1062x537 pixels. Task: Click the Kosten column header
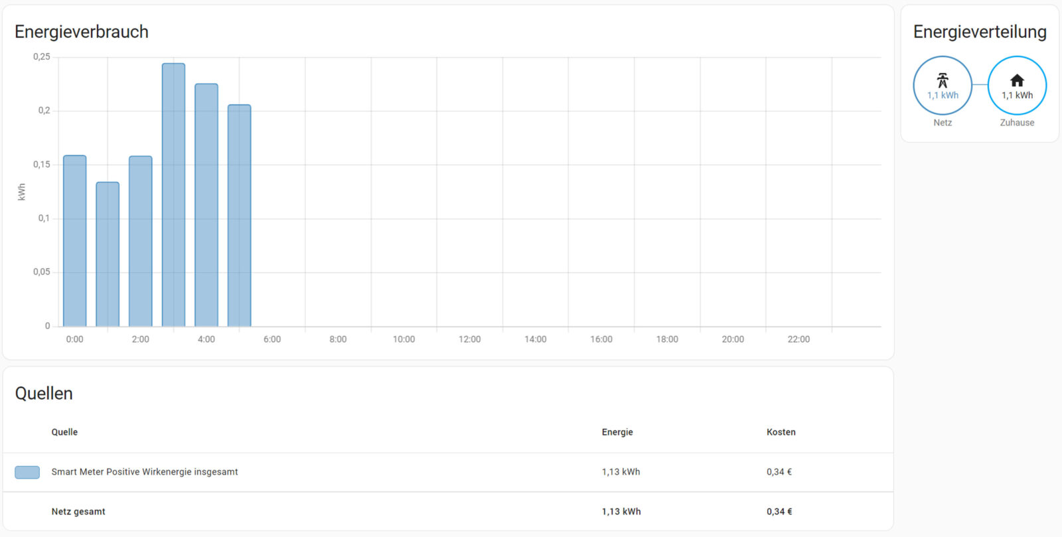(x=781, y=432)
